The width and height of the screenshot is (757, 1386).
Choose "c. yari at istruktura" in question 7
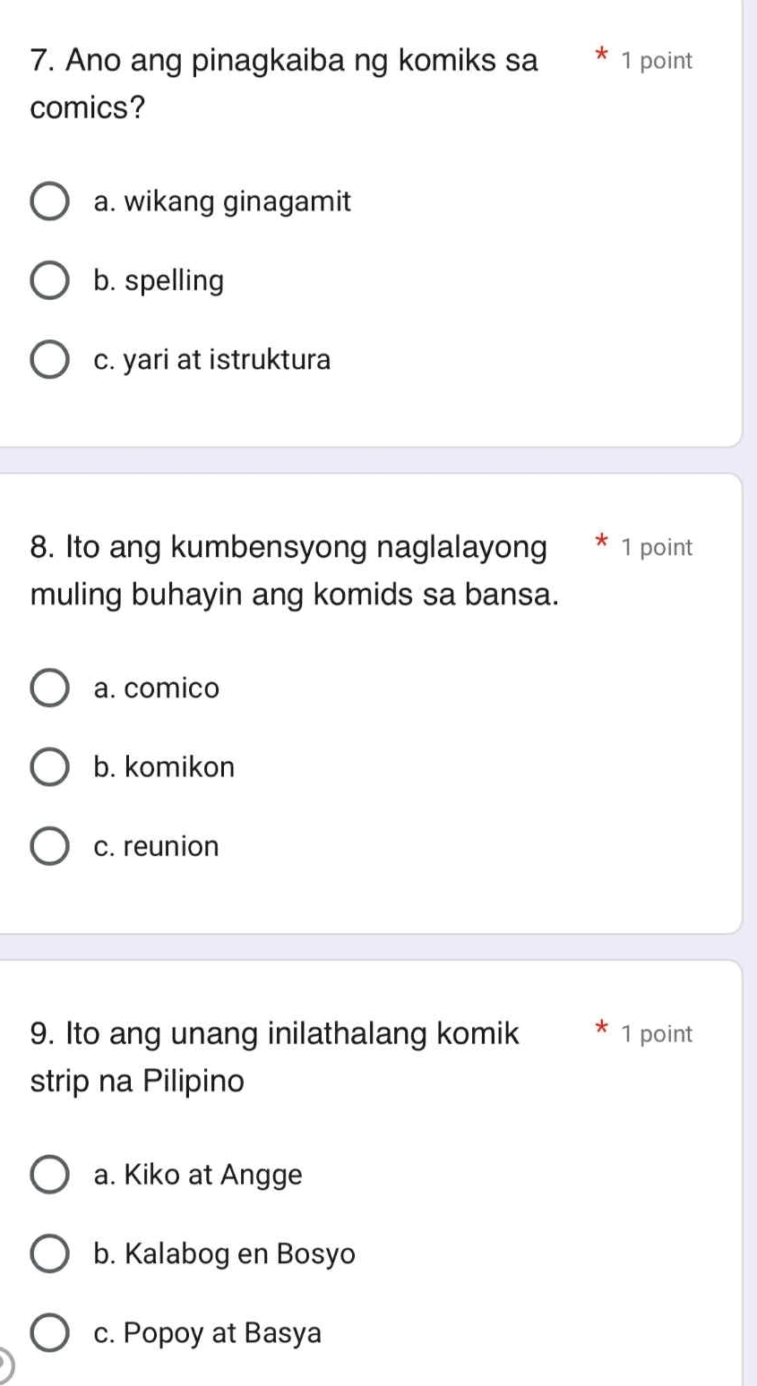pos(50,359)
